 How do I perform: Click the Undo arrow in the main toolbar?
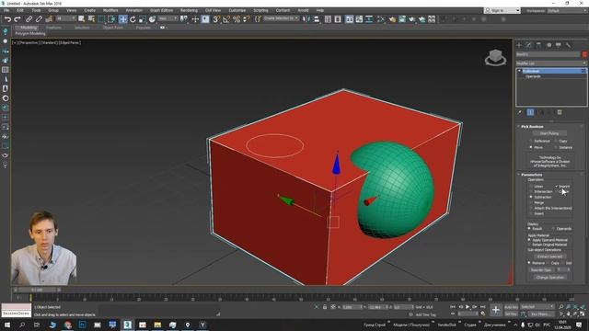(x=7, y=19)
